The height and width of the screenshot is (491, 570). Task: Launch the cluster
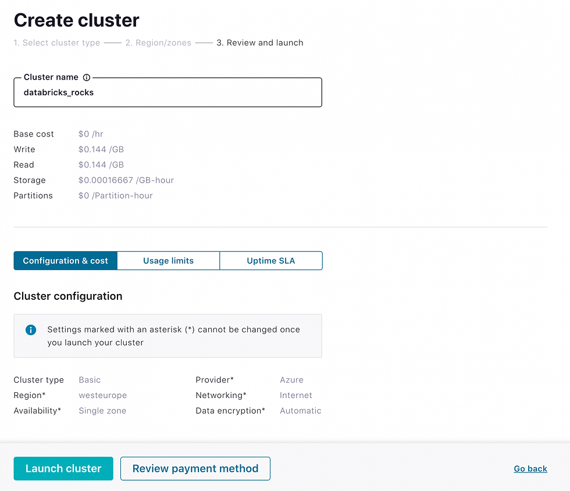pos(63,468)
